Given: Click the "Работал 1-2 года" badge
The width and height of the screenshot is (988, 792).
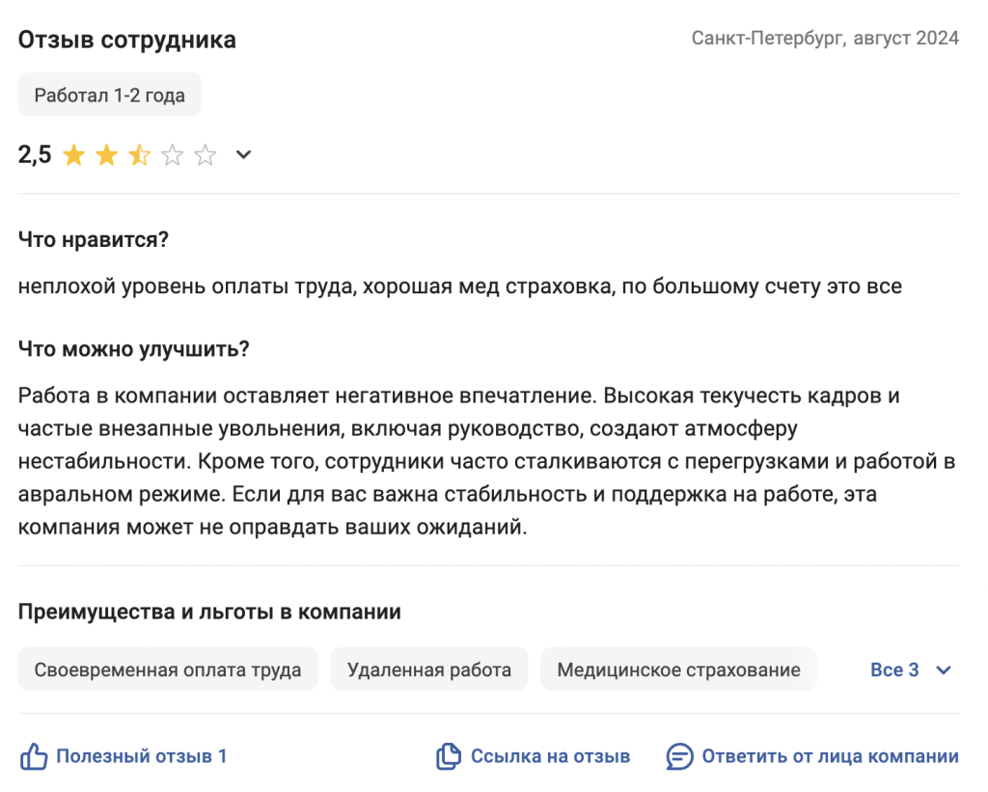Looking at the screenshot, I should coord(110,95).
